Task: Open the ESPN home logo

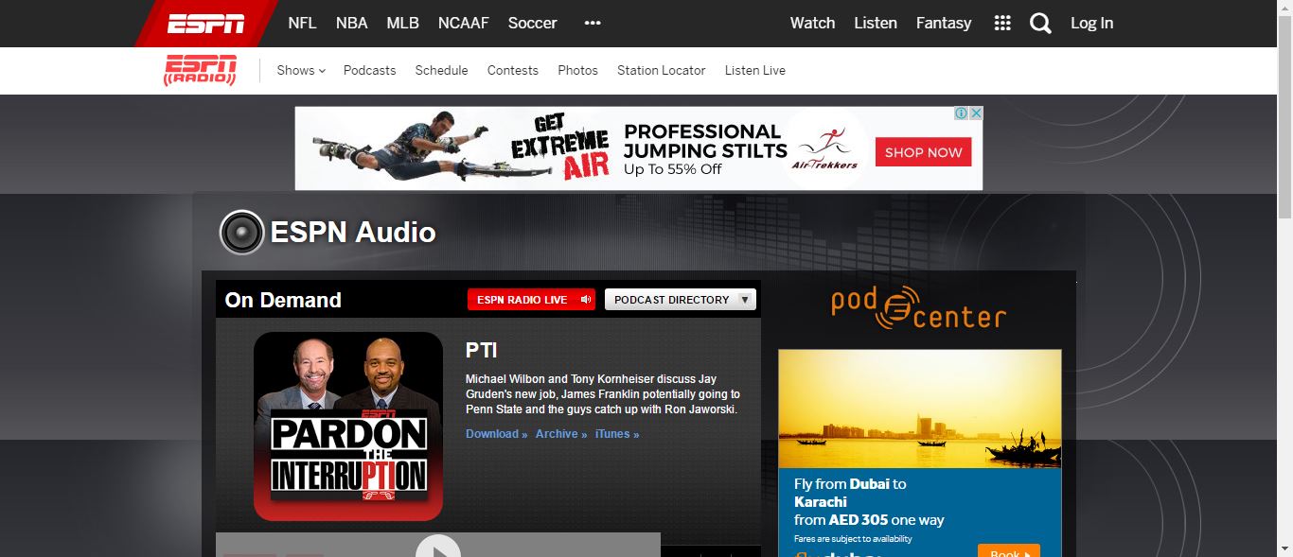Action: pos(206,24)
